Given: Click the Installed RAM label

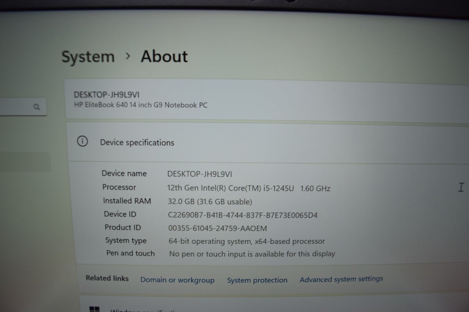Looking at the screenshot, I should (x=127, y=201).
